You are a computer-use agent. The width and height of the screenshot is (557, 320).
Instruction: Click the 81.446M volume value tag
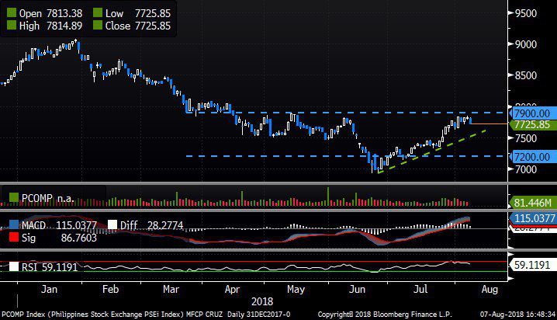tap(531, 202)
